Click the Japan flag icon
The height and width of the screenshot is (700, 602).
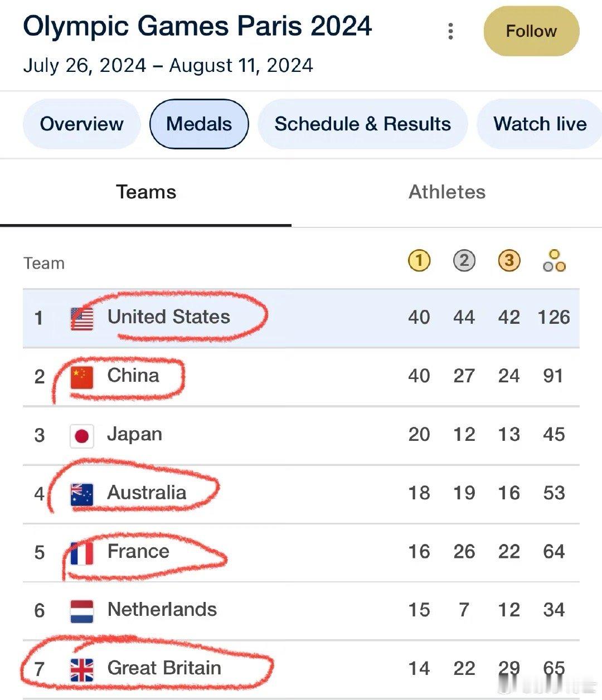[x=82, y=436]
